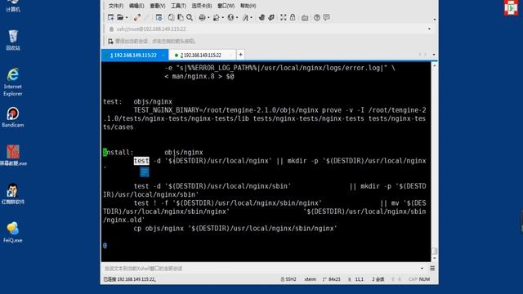Expand the Print icon dropdown arrow
Screen dimensions: 523x294
click(x=208, y=18)
